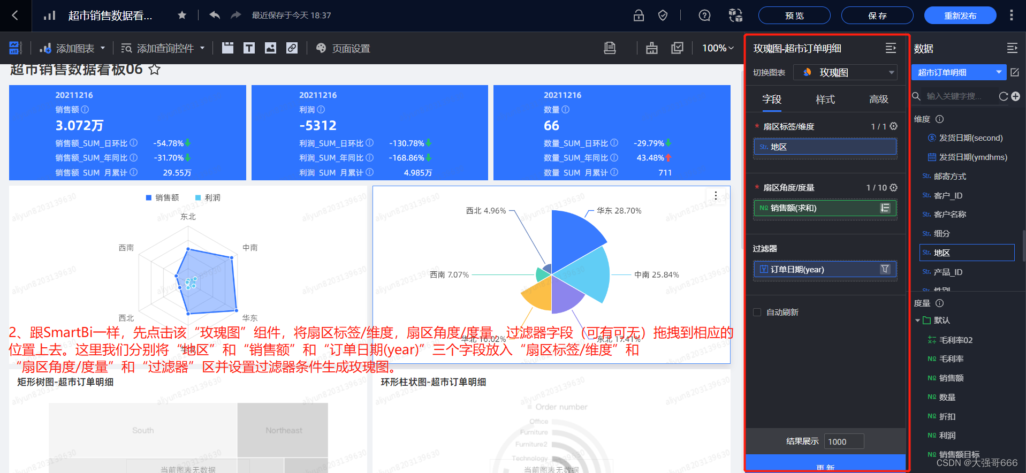Enable the 自动刷新 checkbox

(x=757, y=312)
